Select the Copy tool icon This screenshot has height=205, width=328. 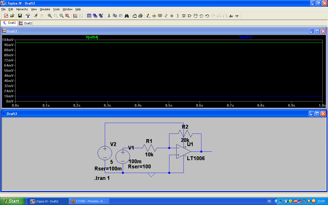pyautogui.click(x=115, y=16)
